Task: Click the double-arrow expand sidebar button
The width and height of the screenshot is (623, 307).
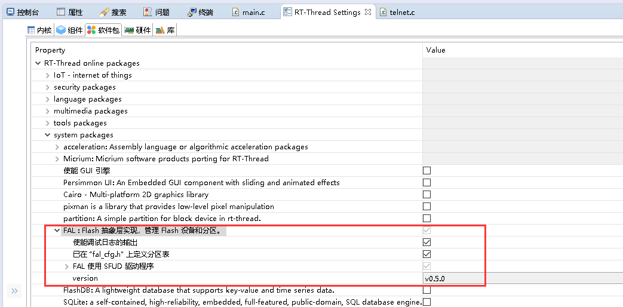Action: [14, 291]
